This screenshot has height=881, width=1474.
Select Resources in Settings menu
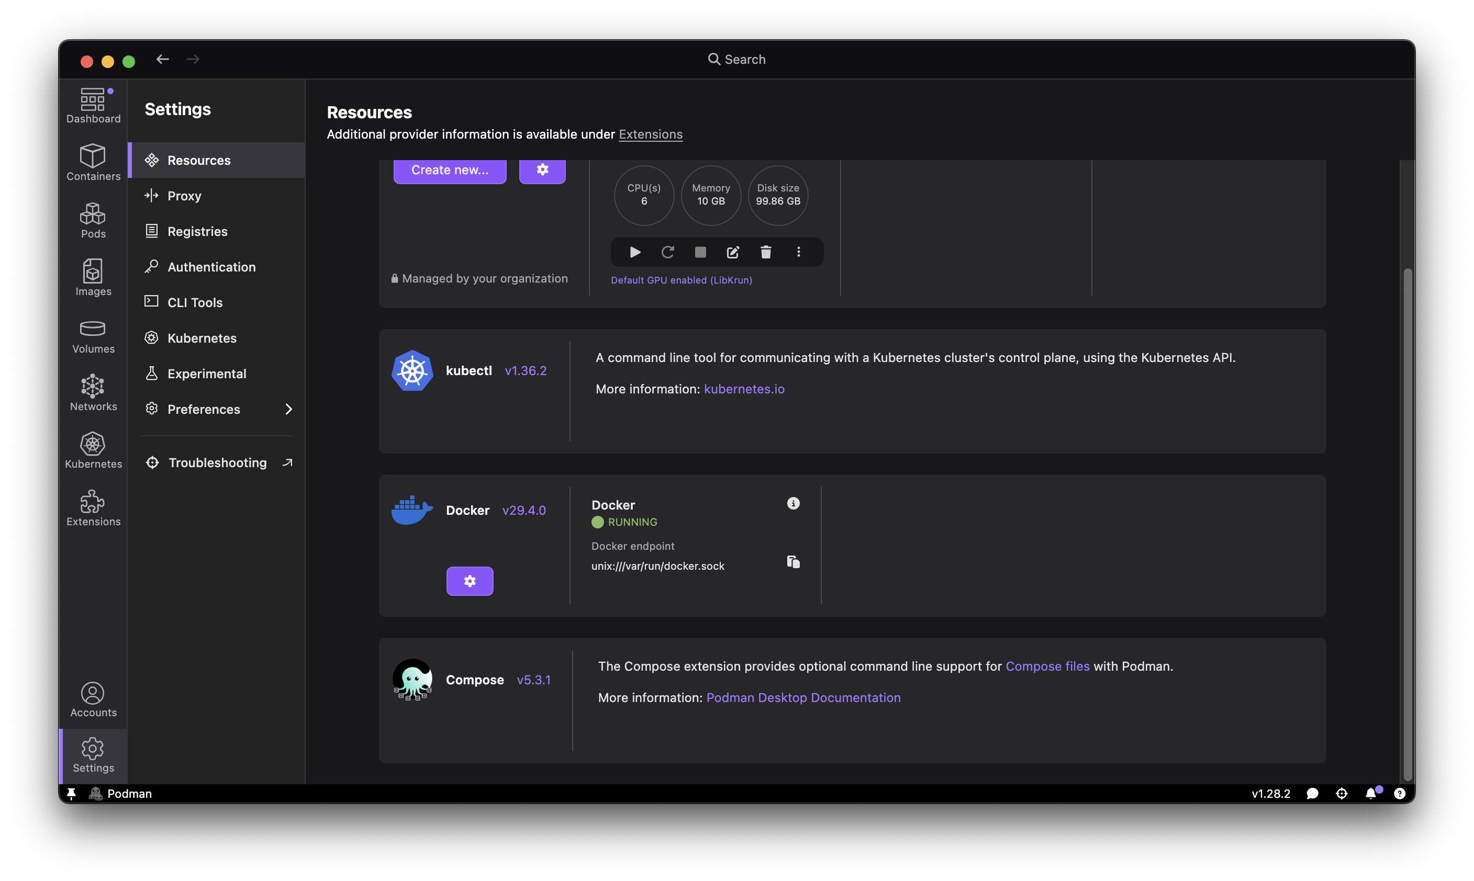click(x=217, y=160)
